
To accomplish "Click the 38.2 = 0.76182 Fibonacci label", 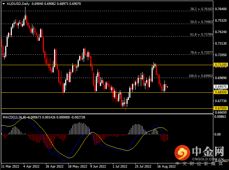I will click(201, 9).
